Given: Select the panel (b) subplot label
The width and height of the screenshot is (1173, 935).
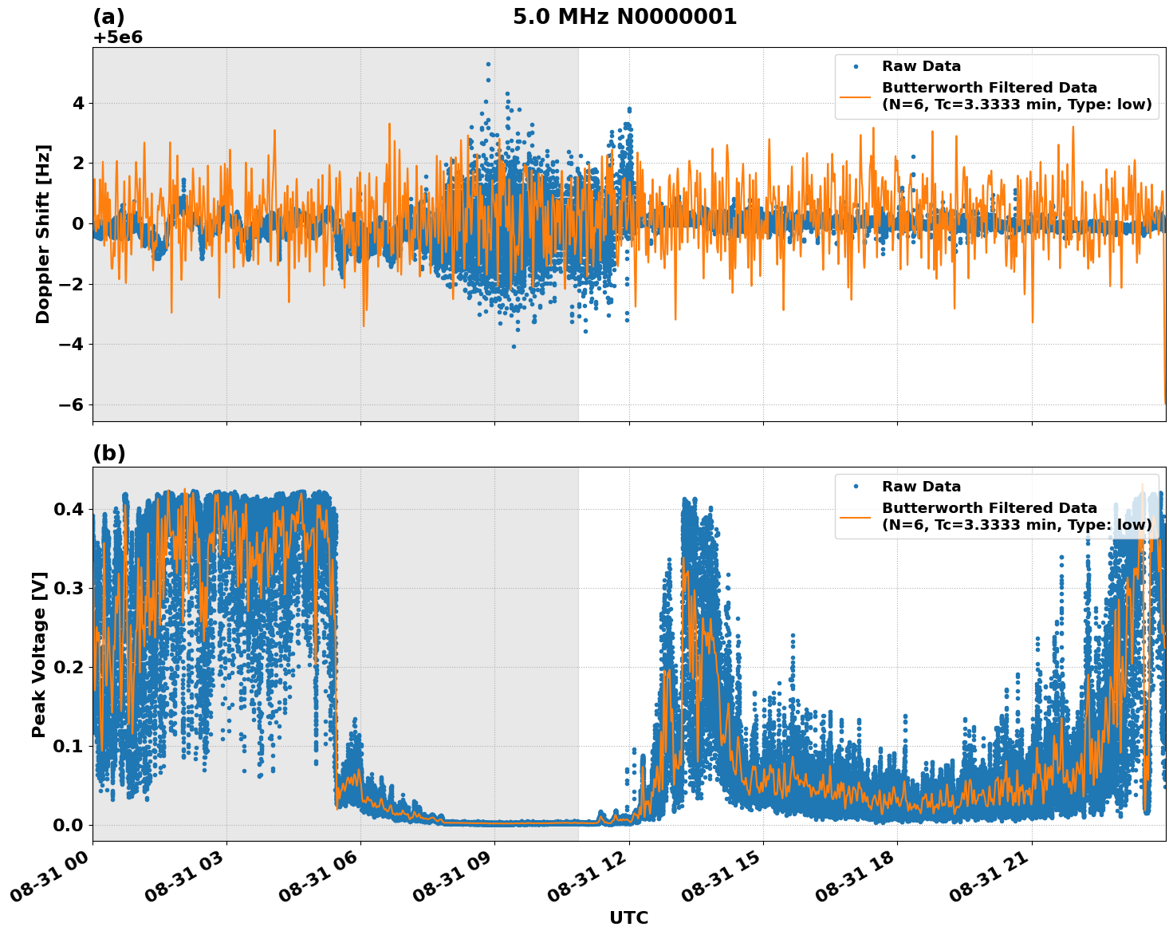Looking at the screenshot, I should point(110,453).
